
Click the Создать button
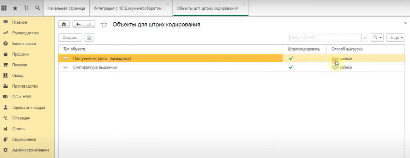pos(70,37)
